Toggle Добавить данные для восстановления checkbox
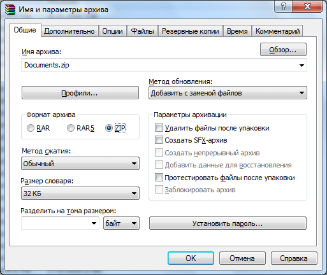Viewport: 327px width, 275px height. 159,165
